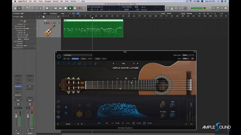The height and width of the screenshot is (135, 241).
Task: Toggle the Inspector icon in the control bar
Action: pyautogui.click(x=19, y=8)
